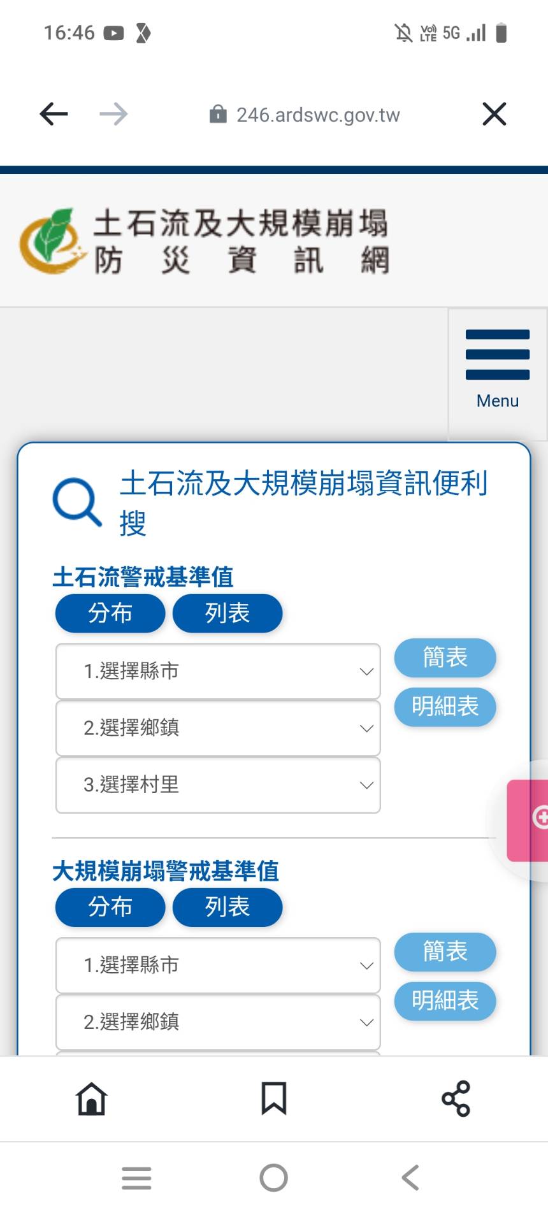548x1213 pixels.
Task: Tap the magnifier search icon
Action: [77, 502]
